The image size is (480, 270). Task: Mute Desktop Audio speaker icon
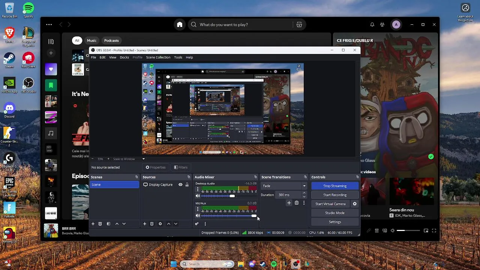coord(198,196)
